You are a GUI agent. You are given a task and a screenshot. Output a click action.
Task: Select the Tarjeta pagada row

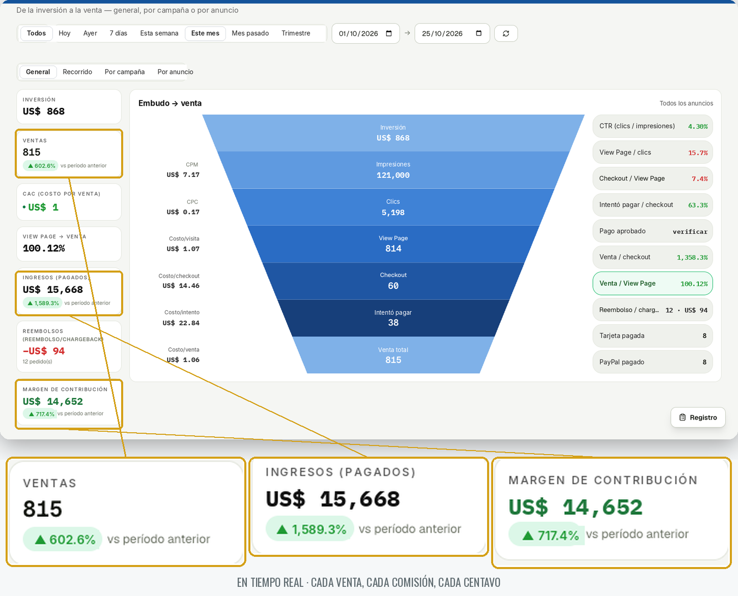[652, 336]
